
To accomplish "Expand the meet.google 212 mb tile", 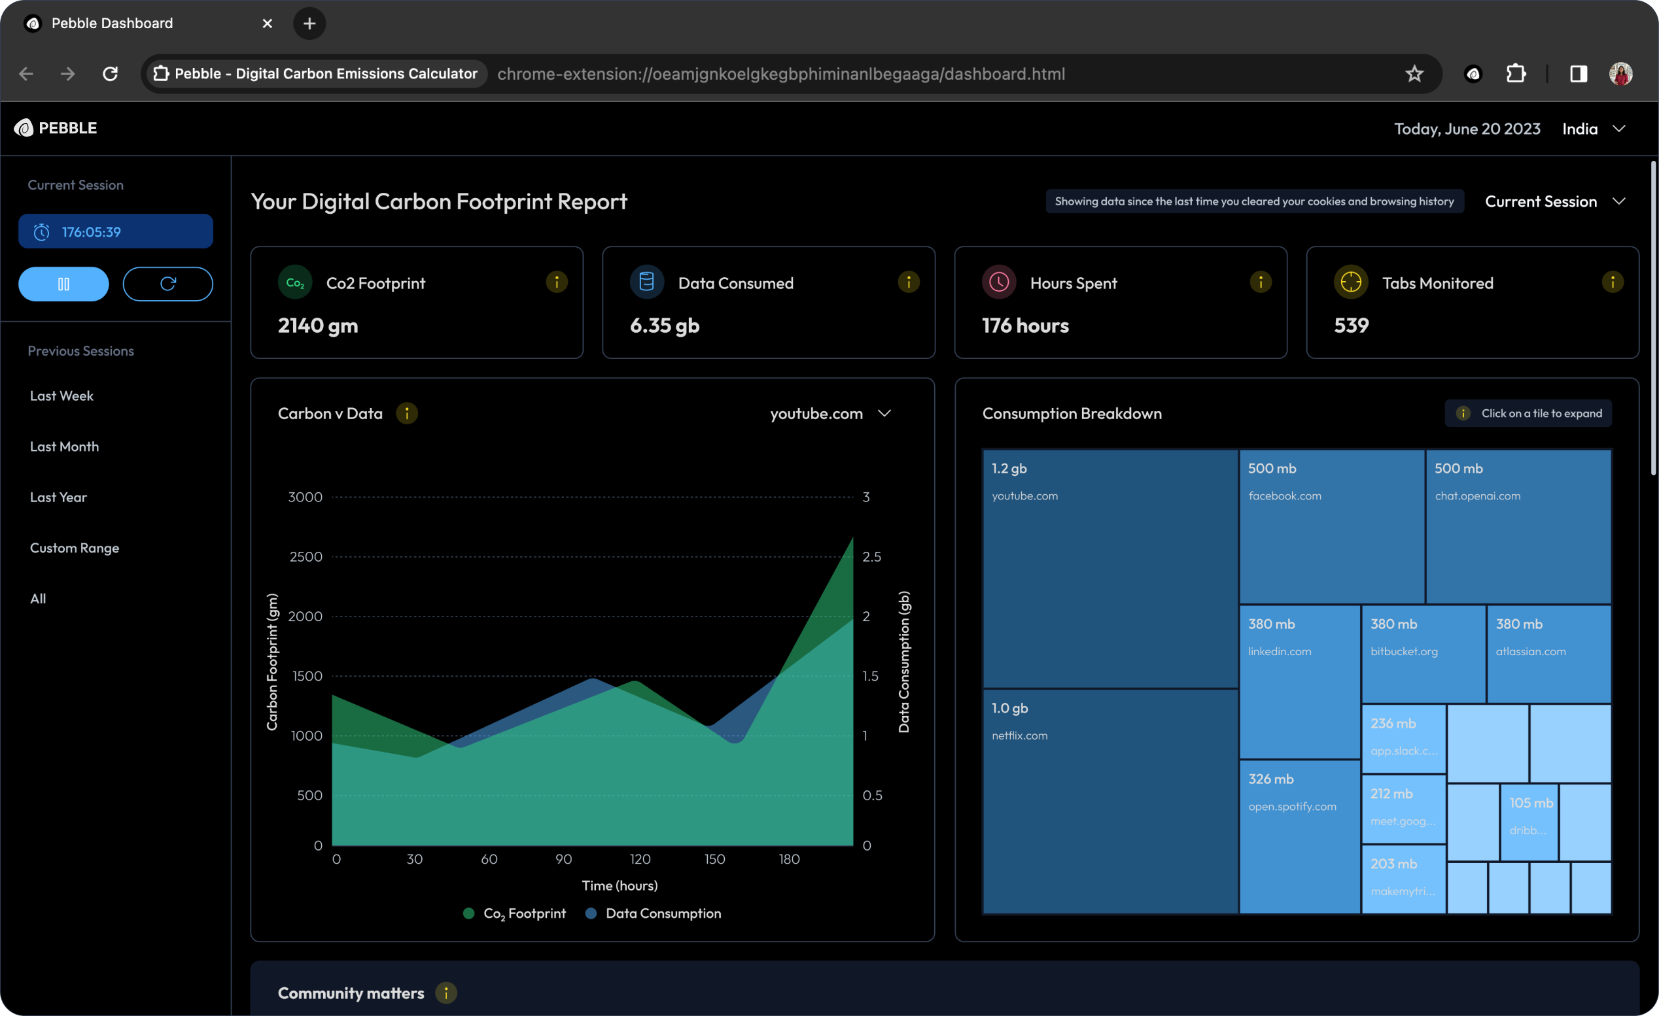I will tap(1404, 809).
